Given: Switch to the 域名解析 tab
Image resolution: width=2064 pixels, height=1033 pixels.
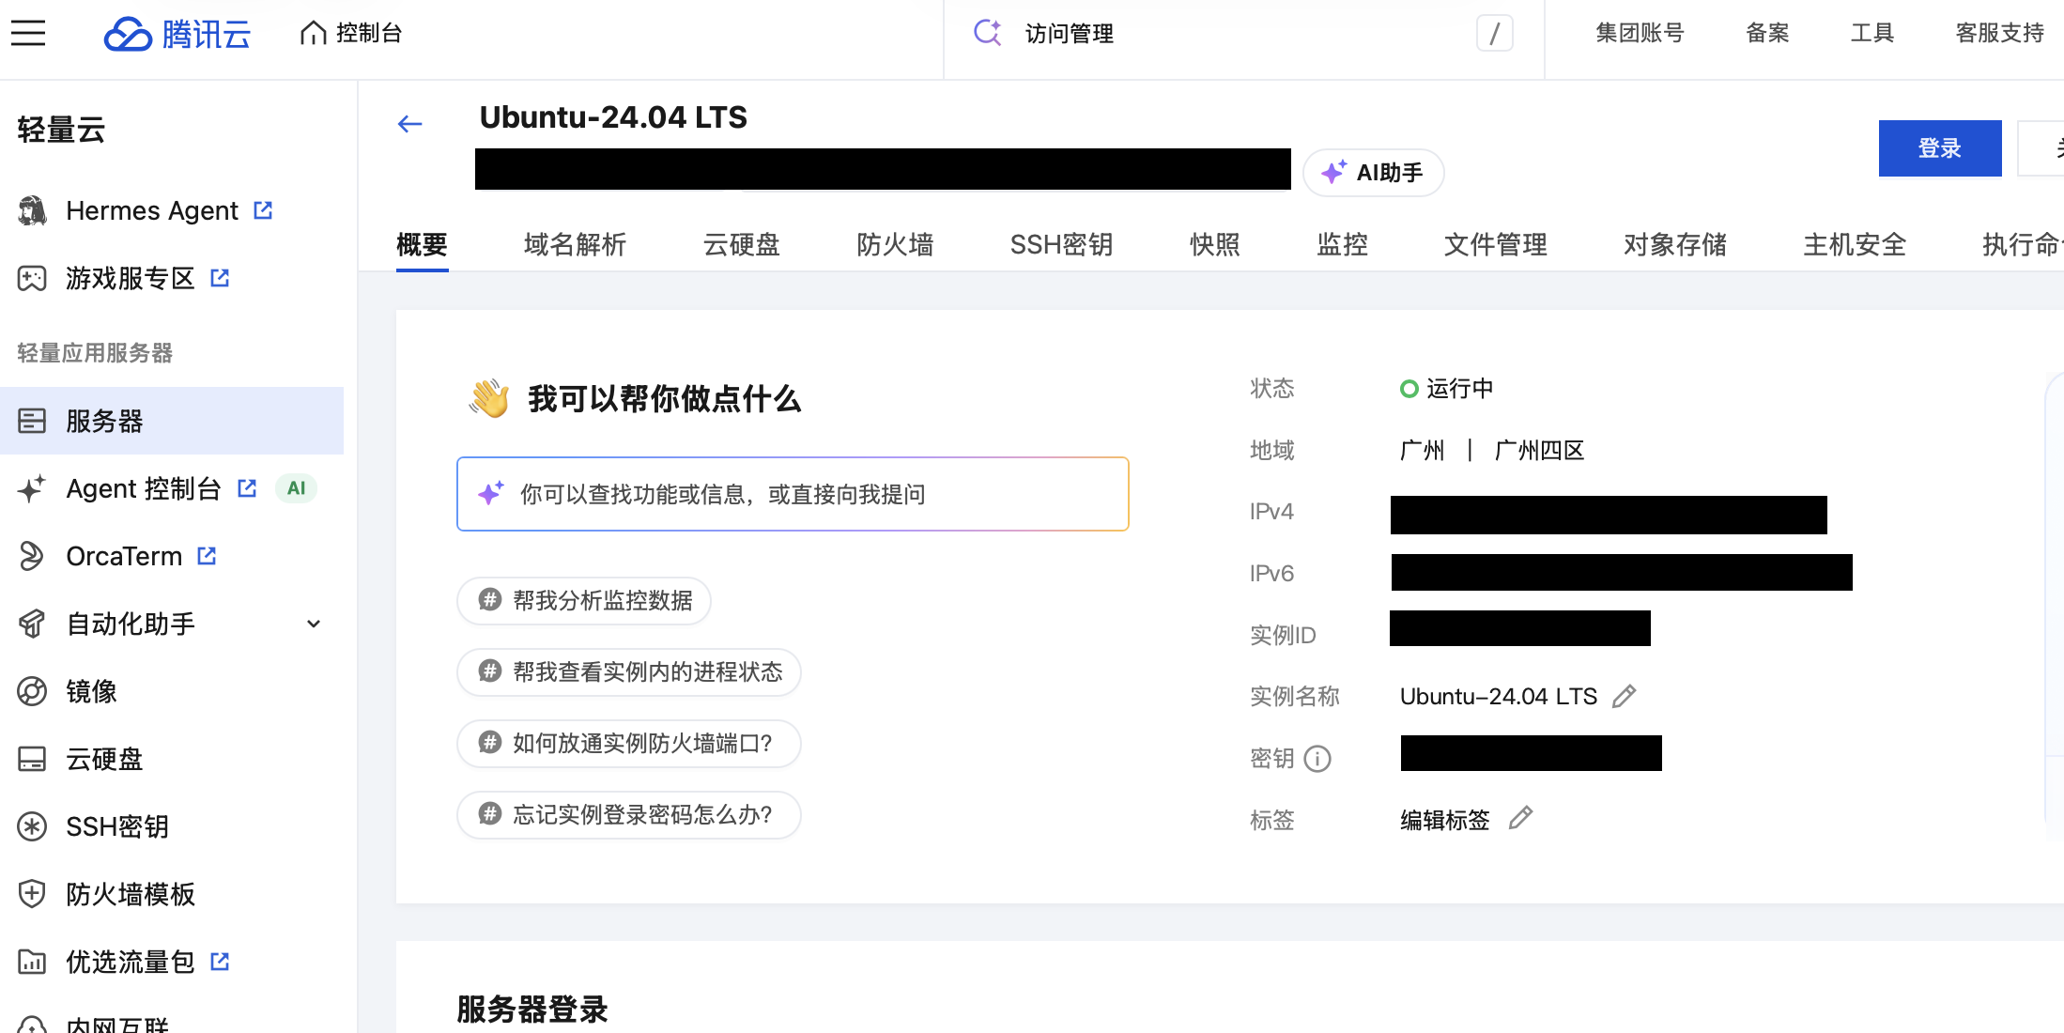Looking at the screenshot, I should (x=575, y=245).
